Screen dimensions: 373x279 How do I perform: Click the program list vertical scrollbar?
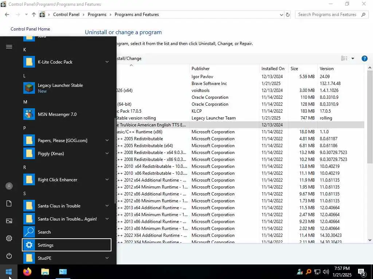[x=370, y=117]
